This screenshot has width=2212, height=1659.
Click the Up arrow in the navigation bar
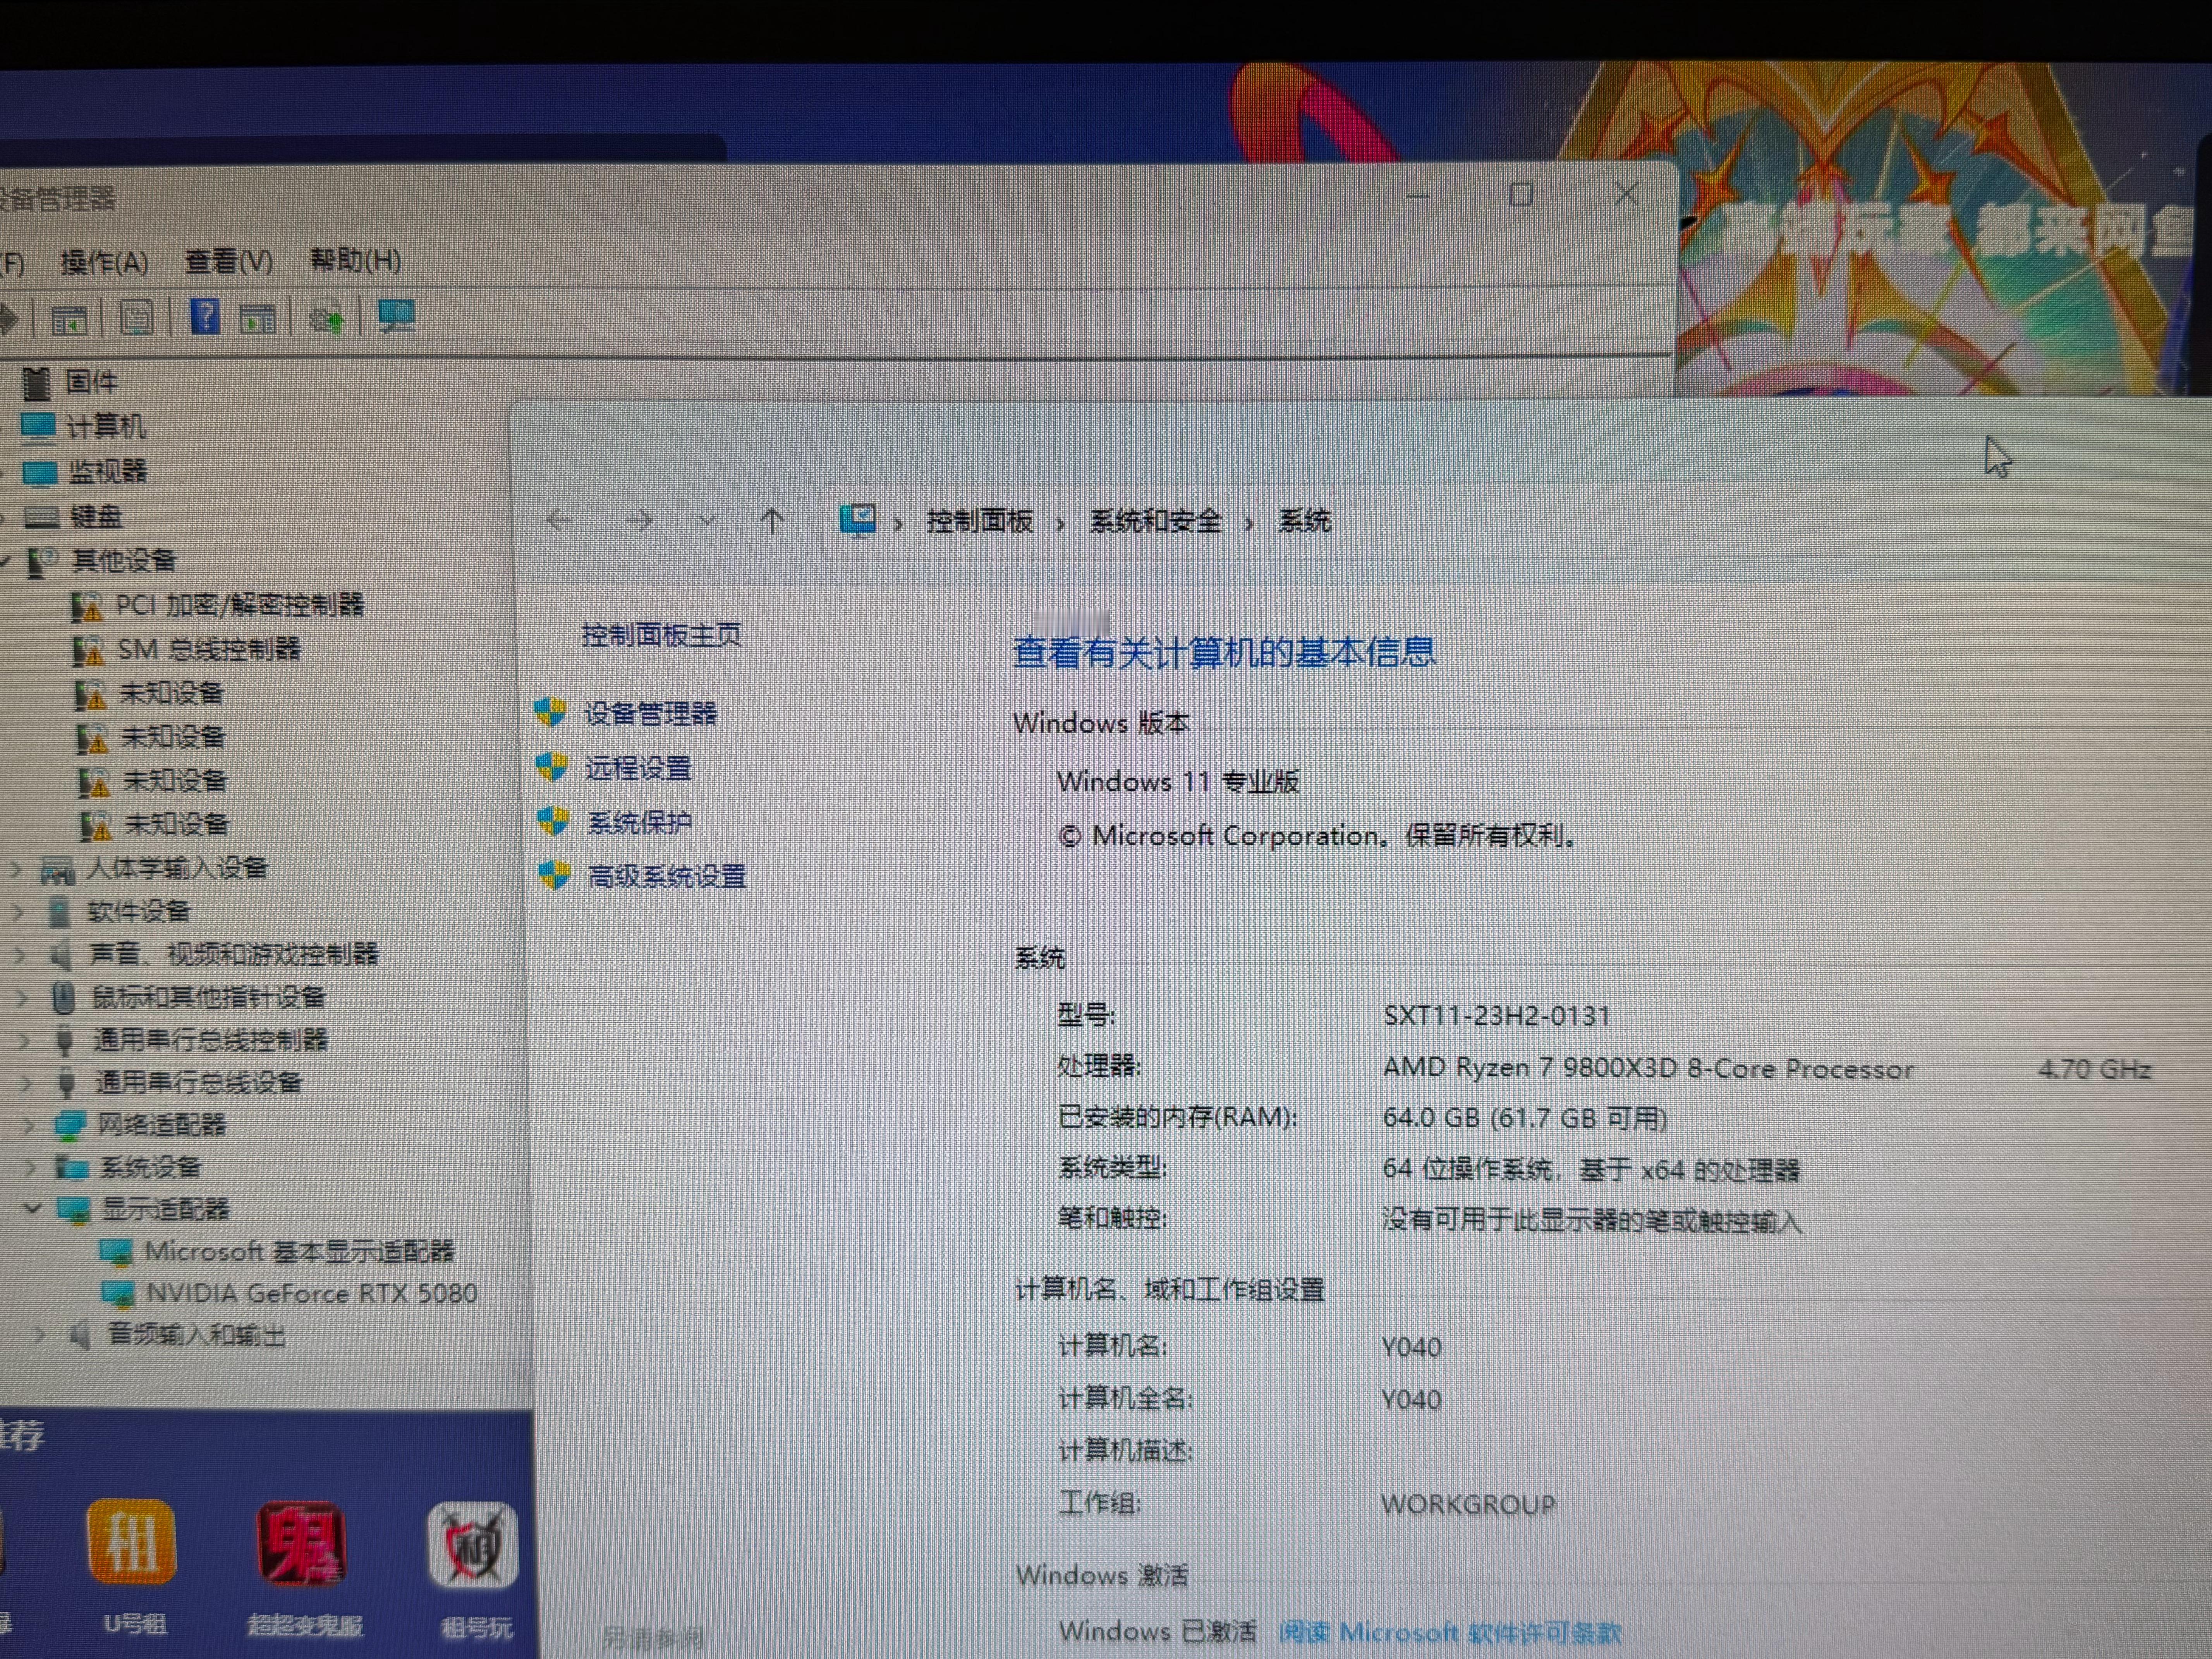[x=772, y=520]
